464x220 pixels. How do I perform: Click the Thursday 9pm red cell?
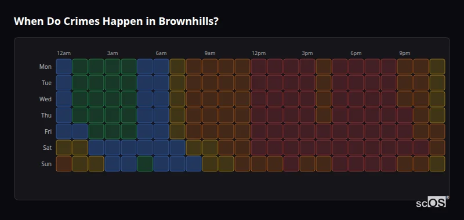[x=405, y=115]
